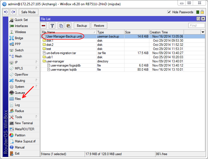The image size is (208, 159).
Task: Select user-manager/sqldb file row
Action: (x=123, y=70)
